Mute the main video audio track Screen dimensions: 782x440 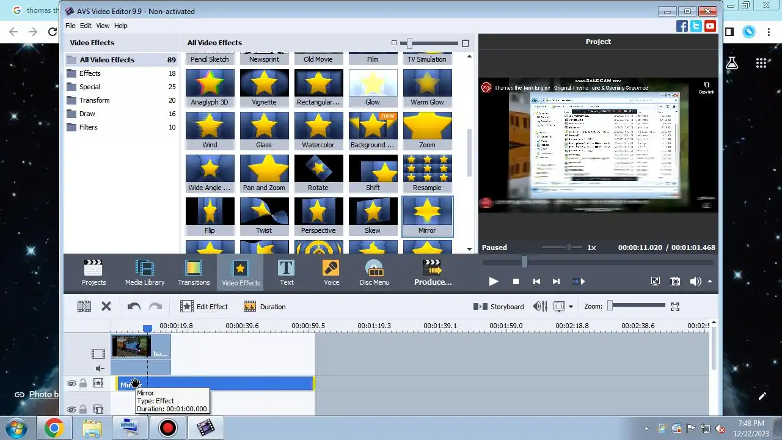[100, 369]
